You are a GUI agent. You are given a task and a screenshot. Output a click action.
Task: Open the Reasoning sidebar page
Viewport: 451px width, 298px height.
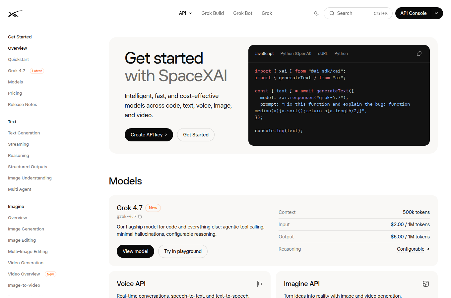click(x=19, y=156)
